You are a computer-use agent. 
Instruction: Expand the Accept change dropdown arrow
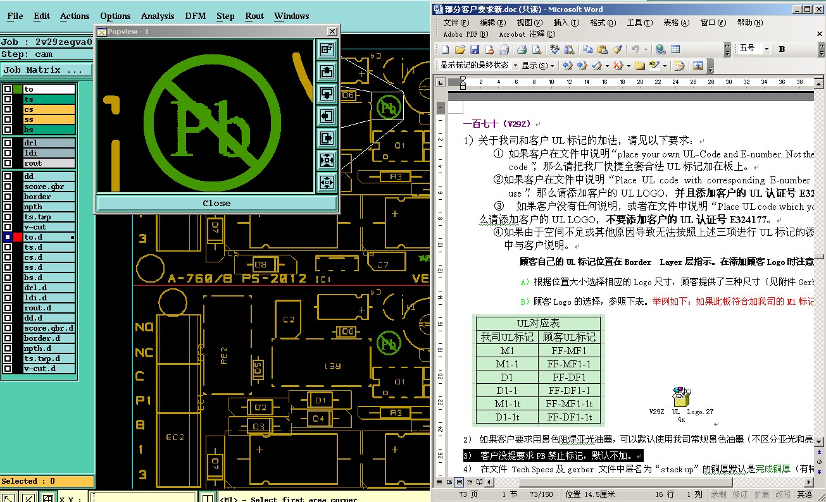click(607, 66)
